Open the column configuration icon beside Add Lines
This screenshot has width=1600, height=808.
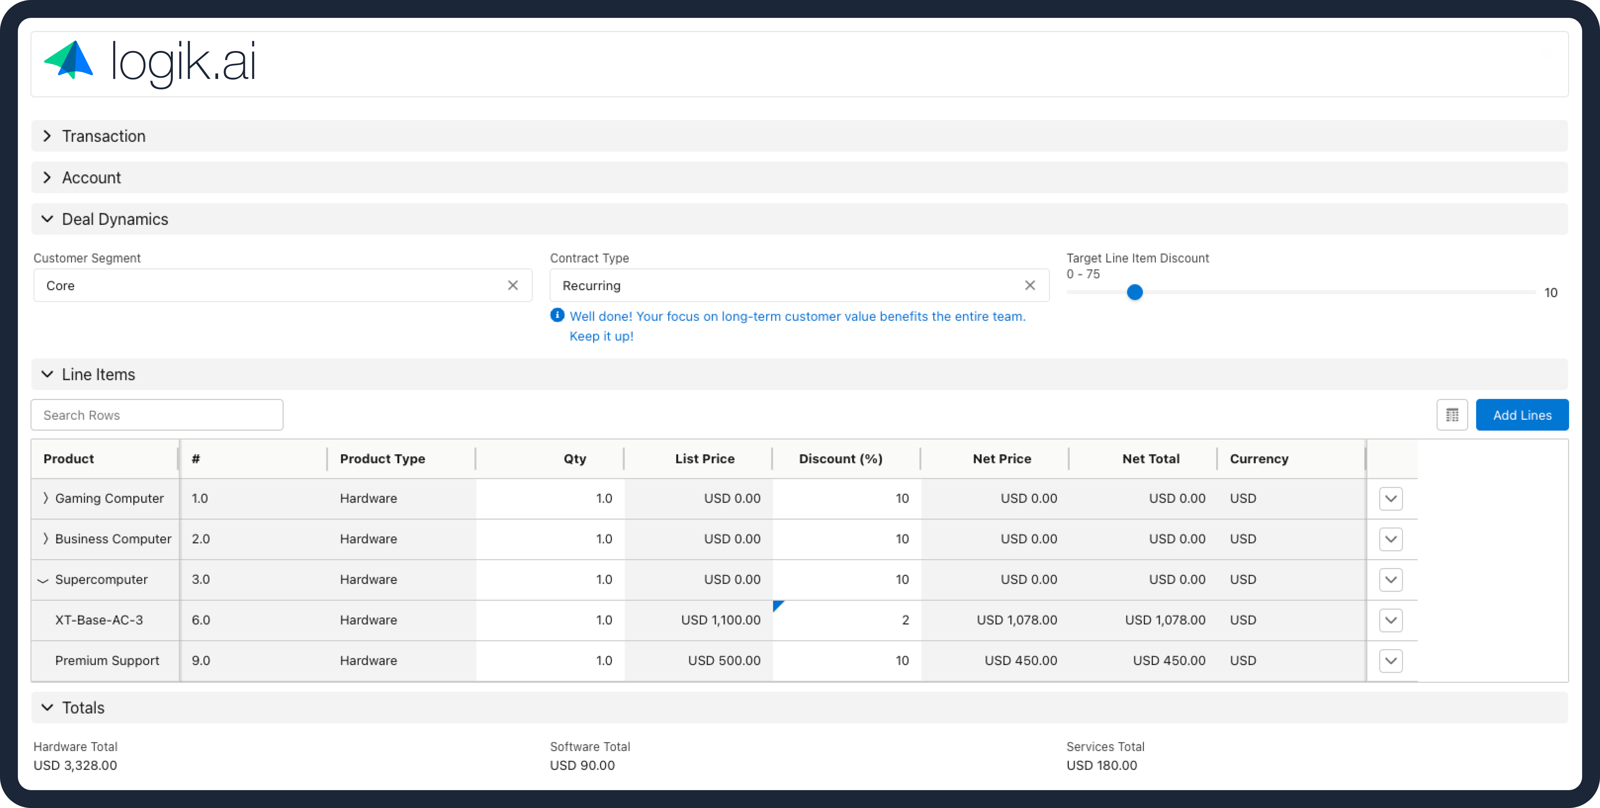click(1452, 414)
